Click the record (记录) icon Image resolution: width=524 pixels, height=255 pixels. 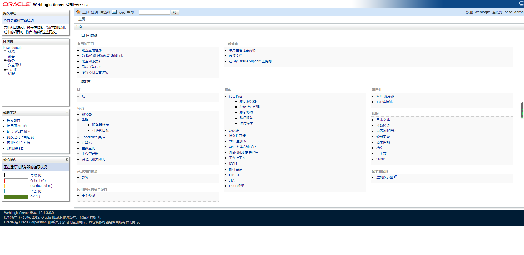click(x=114, y=12)
